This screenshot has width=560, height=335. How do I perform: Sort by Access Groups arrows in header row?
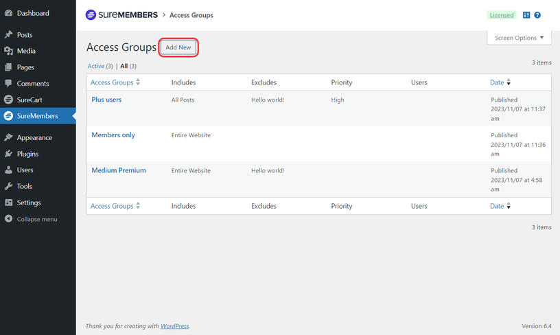(138, 82)
